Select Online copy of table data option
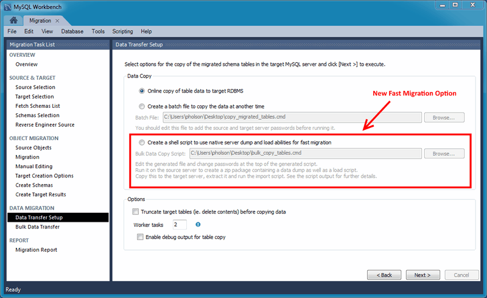This screenshot has width=487, height=298. 142,91
